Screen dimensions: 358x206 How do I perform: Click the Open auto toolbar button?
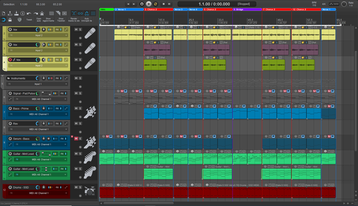[39, 20]
